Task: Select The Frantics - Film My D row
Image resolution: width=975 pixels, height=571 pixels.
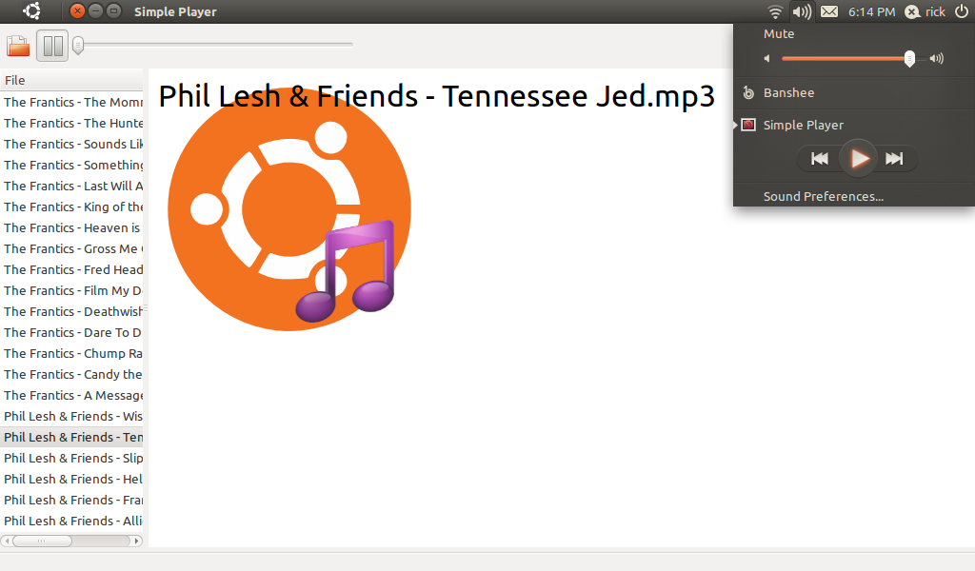Action: [71, 291]
